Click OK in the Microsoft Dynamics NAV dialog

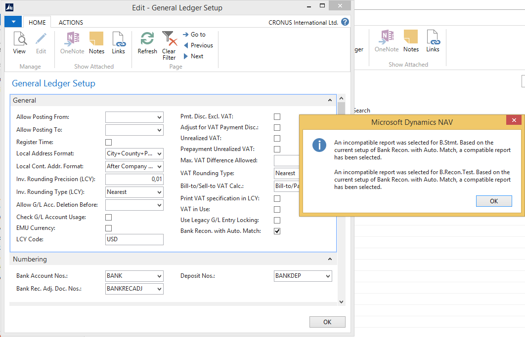point(493,201)
